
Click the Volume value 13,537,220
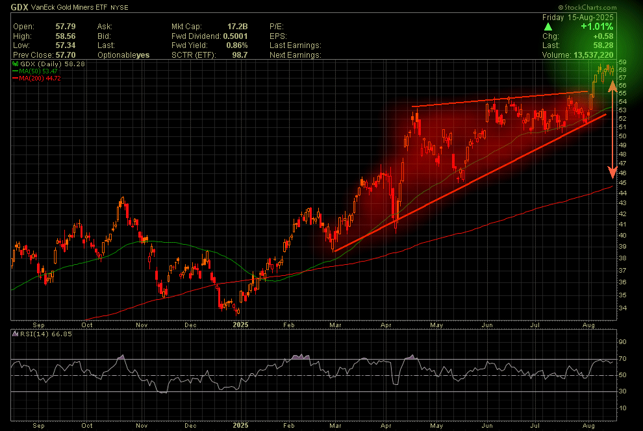coord(593,55)
